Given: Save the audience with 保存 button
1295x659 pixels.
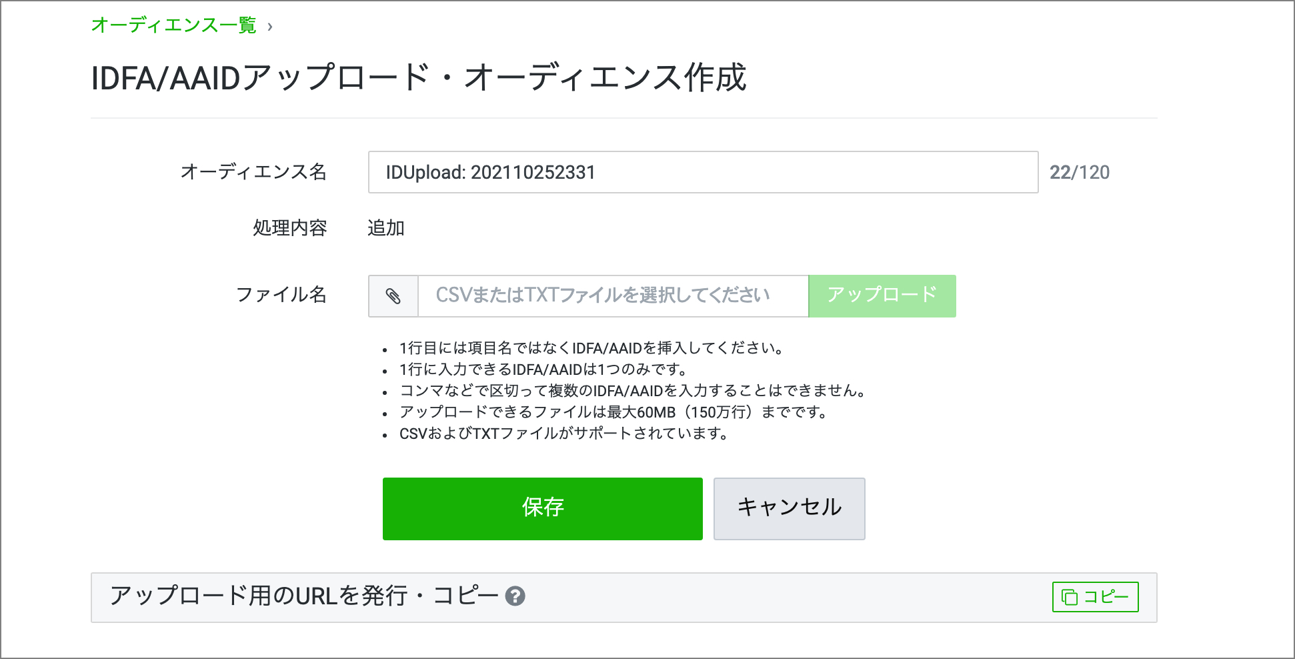Looking at the screenshot, I should [542, 508].
